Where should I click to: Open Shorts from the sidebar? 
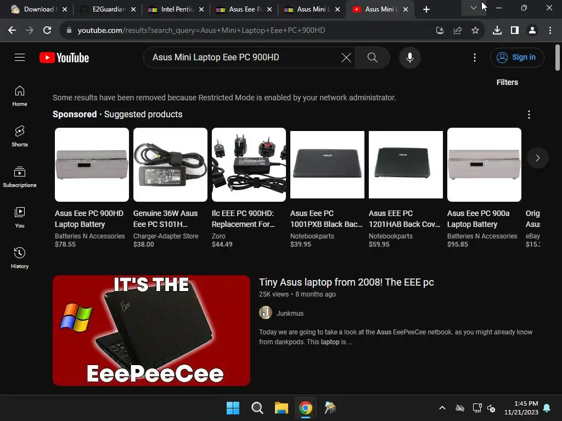point(20,136)
